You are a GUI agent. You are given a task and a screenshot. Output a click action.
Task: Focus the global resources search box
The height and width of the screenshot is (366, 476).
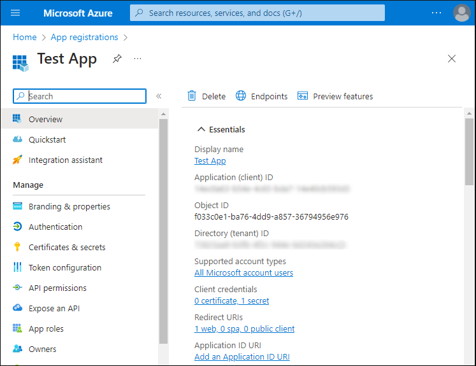[x=257, y=13]
